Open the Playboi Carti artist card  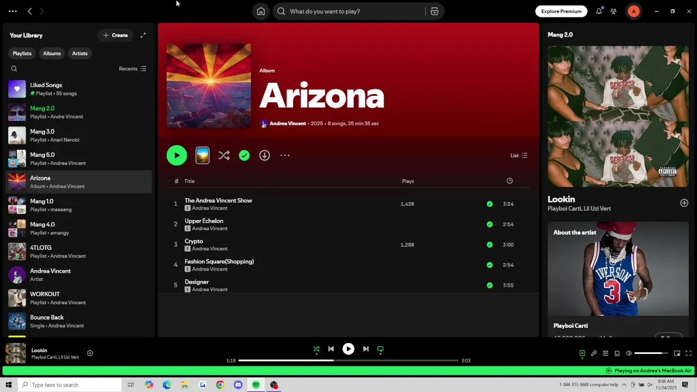(x=618, y=279)
